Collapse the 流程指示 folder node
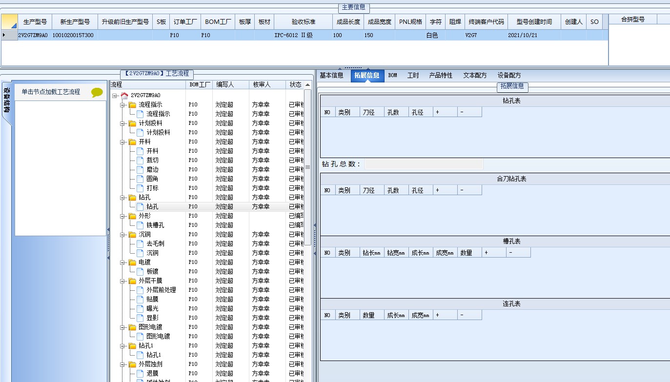Viewport: 670px width, 382px height. (x=122, y=105)
